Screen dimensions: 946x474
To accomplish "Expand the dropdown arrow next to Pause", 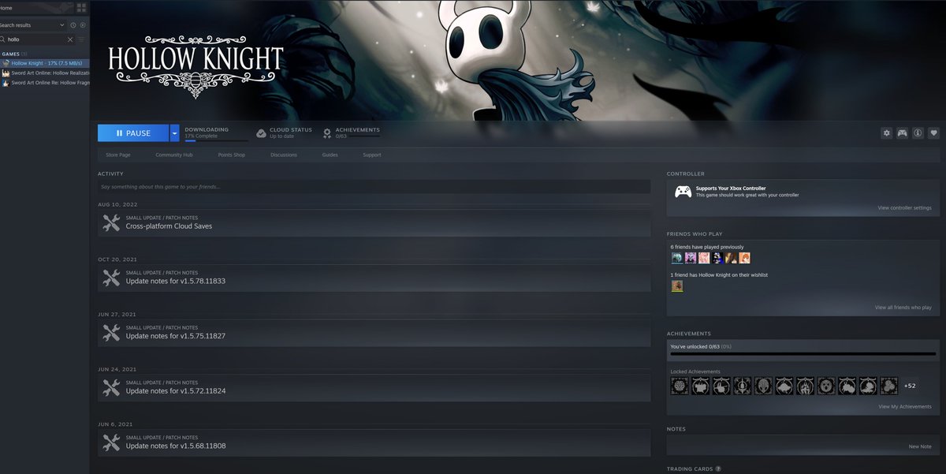I will pos(175,133).
